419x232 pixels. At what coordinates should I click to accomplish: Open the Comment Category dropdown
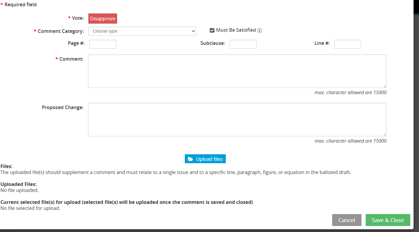(142, 31)
